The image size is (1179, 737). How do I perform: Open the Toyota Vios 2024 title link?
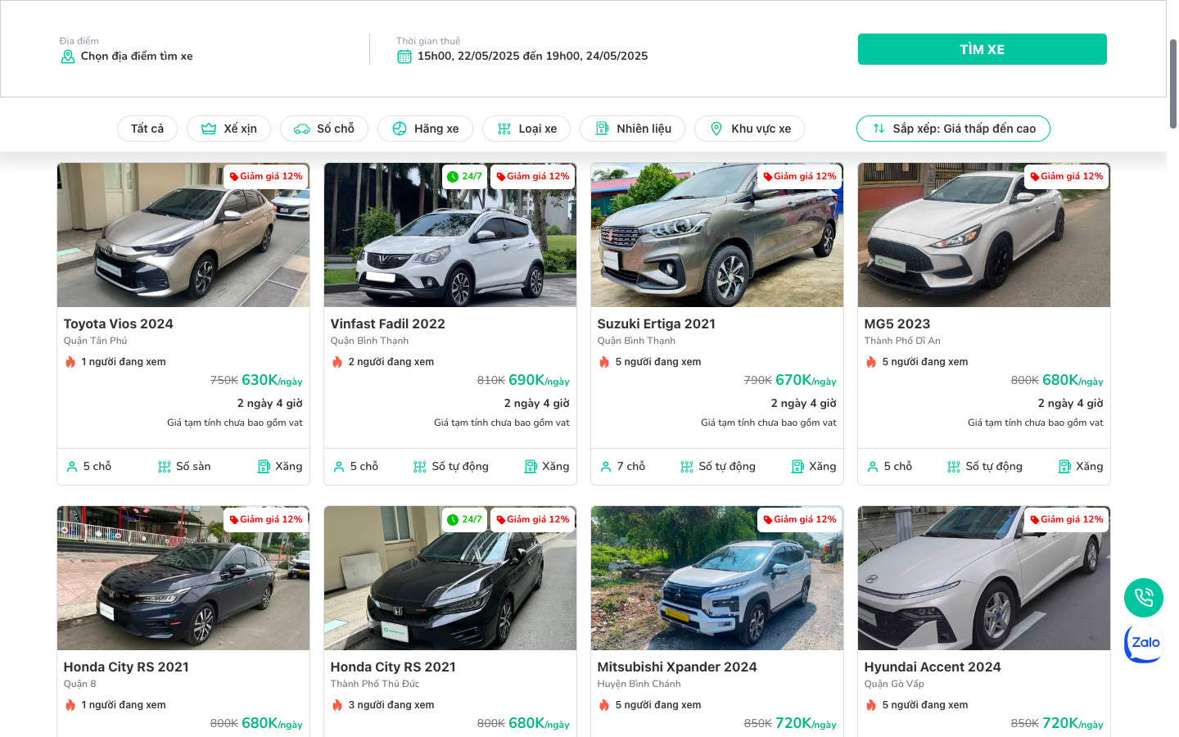(119, 324)
